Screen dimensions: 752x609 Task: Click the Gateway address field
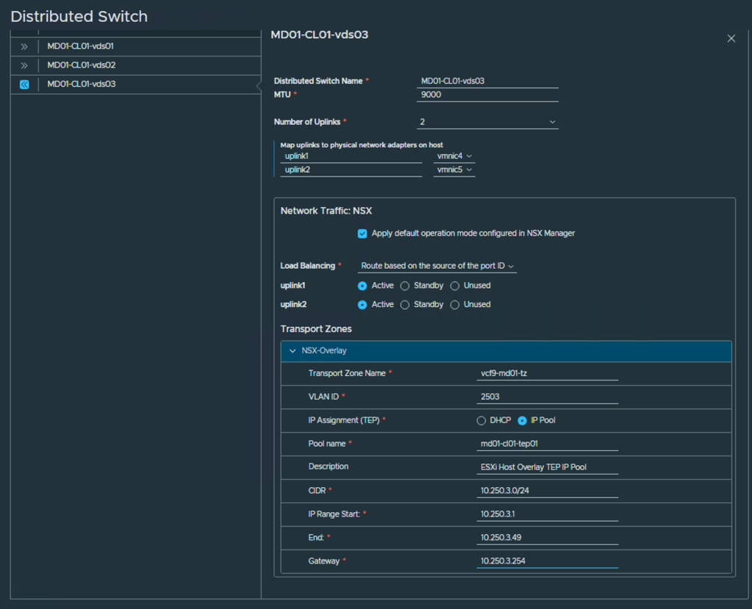pyautogui.click(x=547, y=561)
